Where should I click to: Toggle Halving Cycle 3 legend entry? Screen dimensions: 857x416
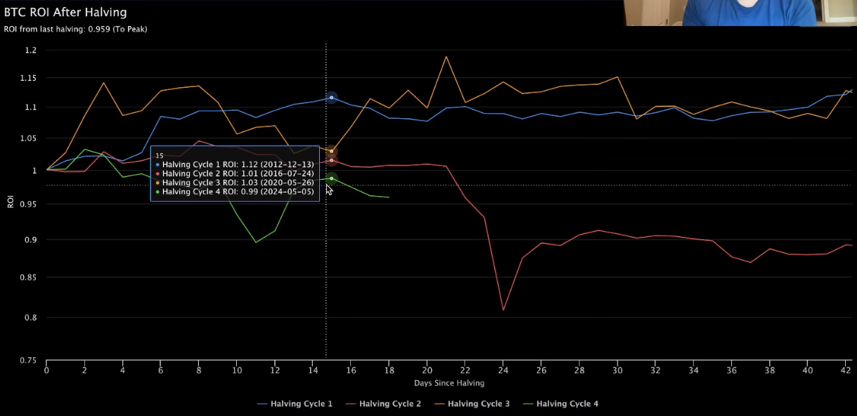(472, 403)
